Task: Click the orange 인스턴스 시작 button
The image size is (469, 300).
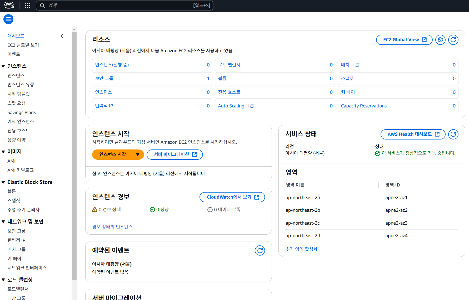Action: click(x=112, y=154)
